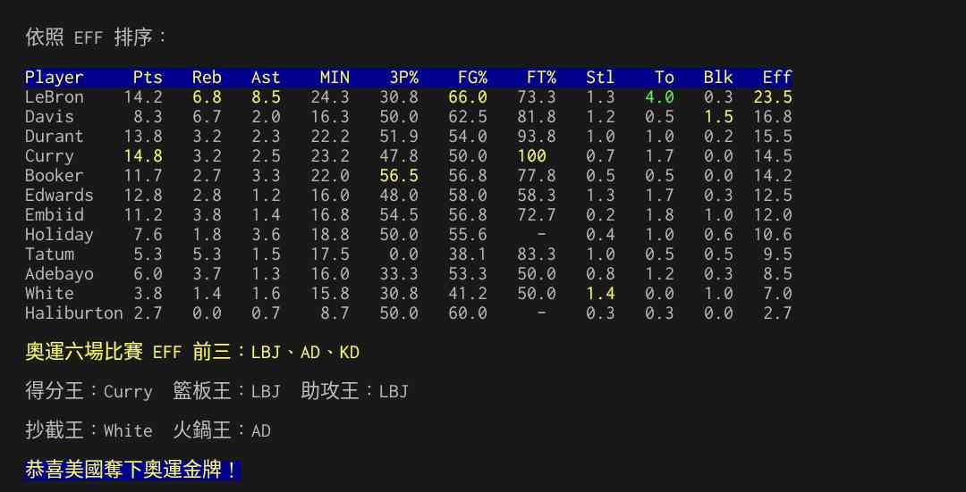This screenshot has width=966, height=492.
Task: Click the yellow EFF top three summary line
Action: pos(192,352)
